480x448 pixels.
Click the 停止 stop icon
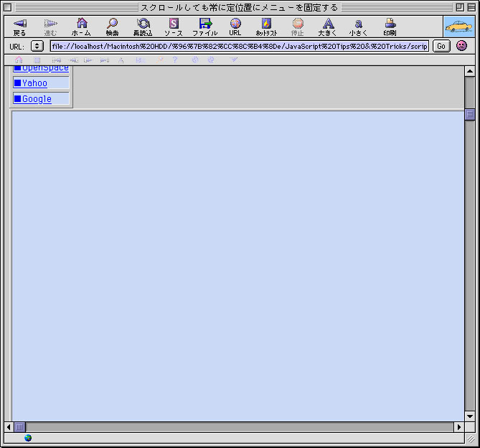coord(298,23)
